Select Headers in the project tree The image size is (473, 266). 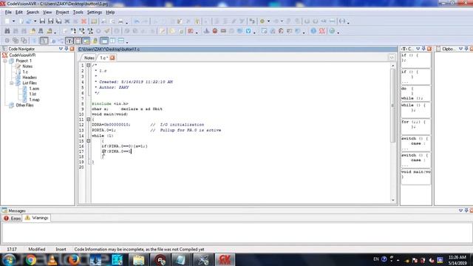[30, 78]
